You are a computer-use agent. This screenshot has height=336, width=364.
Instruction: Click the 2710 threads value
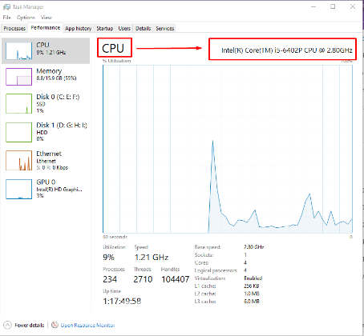(x=143, y=279)
